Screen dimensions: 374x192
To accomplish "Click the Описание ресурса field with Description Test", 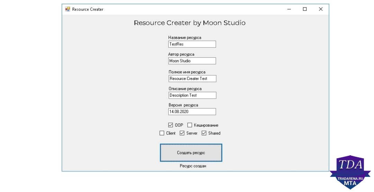I will [193, 95].
